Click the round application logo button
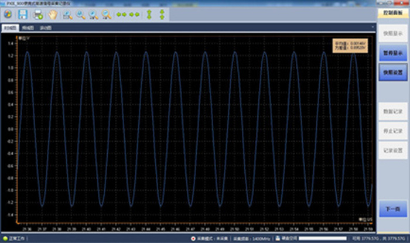This screenshot has width=410, height=243. tap(8, 14)
